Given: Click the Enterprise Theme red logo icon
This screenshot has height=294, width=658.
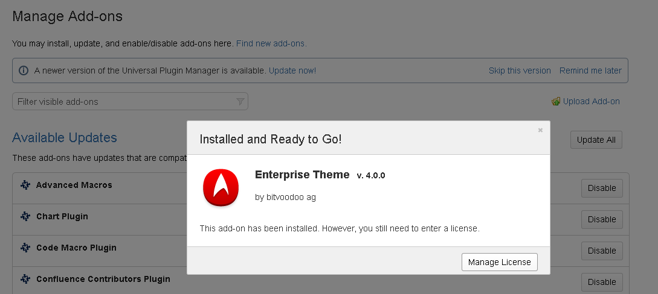Looking at the screenshot, I should click(x=221, y=187).
